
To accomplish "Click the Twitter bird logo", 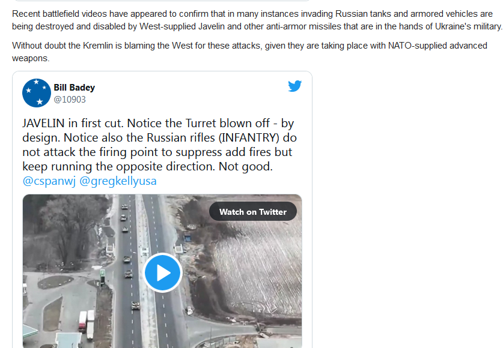I will pyautogui.click(x=294, y=86).
